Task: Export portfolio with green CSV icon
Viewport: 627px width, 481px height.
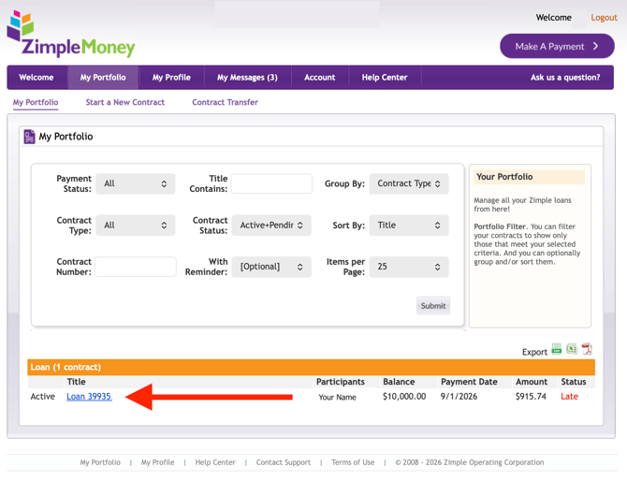Action: (x=556, y=349)
